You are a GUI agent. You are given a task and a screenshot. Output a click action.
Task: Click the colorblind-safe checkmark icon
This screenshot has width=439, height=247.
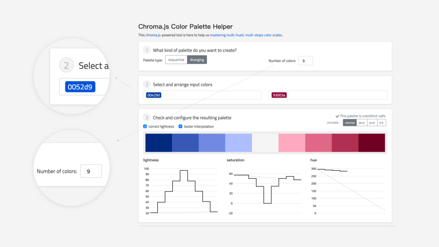point(337,116)
